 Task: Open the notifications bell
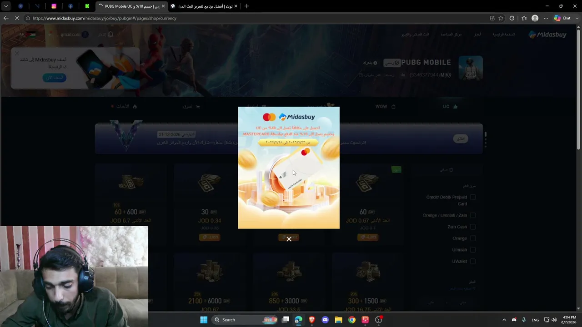point(110,35)
